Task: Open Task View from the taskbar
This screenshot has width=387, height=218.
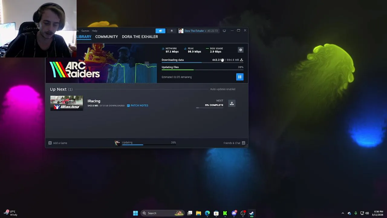Action: [190, 213]
